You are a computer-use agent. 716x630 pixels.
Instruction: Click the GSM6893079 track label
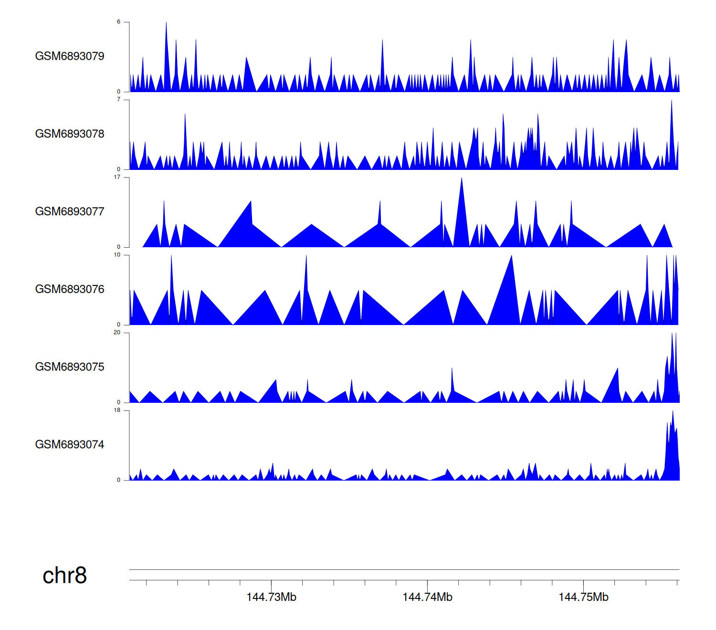click(70, 56)
